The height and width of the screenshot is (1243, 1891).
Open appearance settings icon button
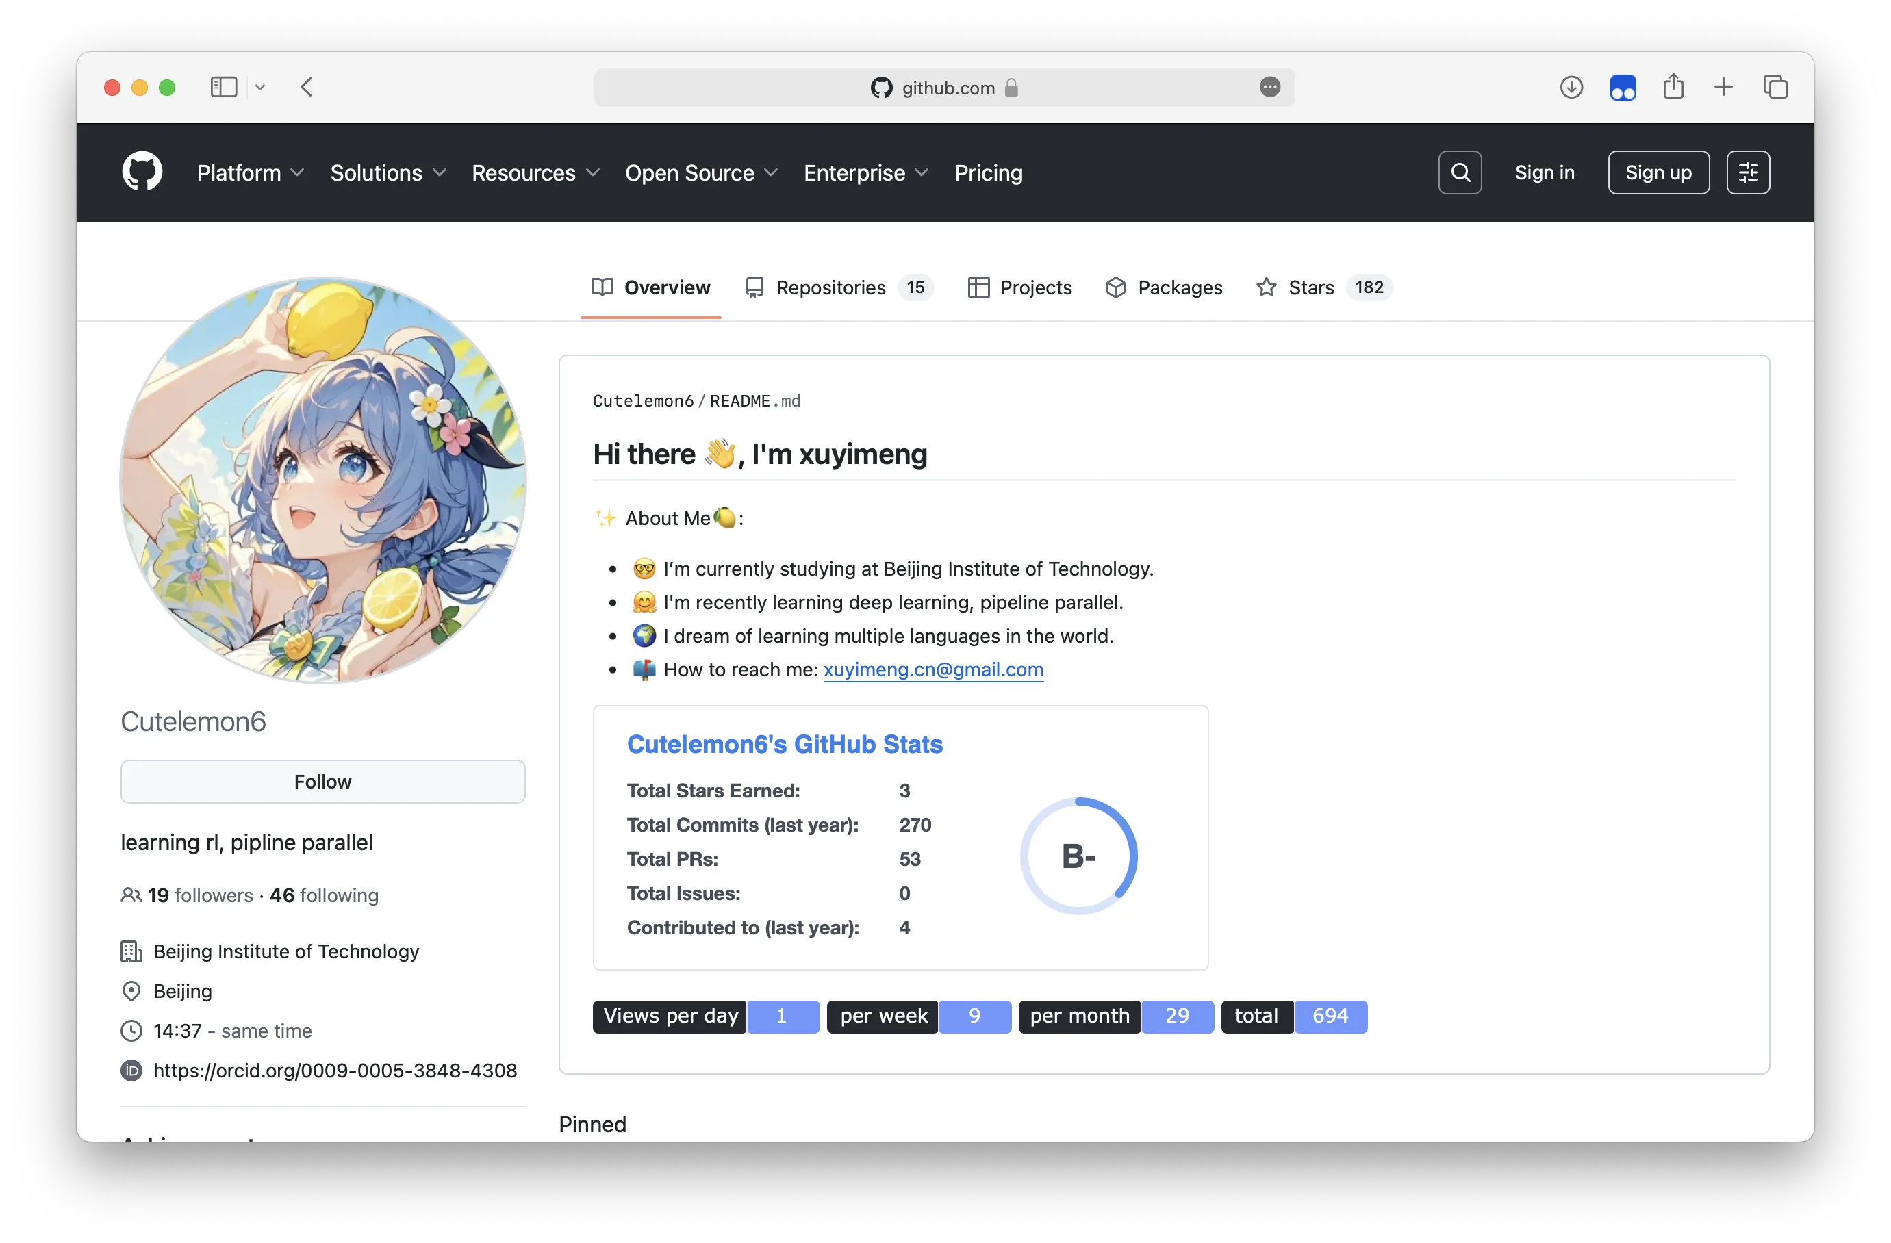[x=1747, y=172]
